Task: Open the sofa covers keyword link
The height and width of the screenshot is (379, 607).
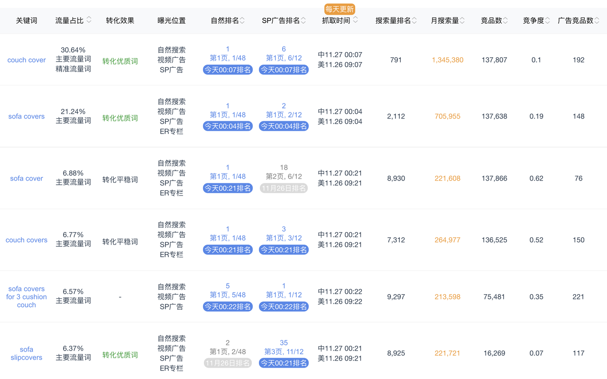Action: tap(26, 116)
